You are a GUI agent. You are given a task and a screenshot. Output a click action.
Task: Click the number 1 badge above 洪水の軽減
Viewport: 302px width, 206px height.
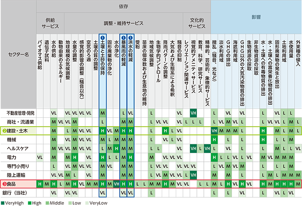tap(131, 37)
